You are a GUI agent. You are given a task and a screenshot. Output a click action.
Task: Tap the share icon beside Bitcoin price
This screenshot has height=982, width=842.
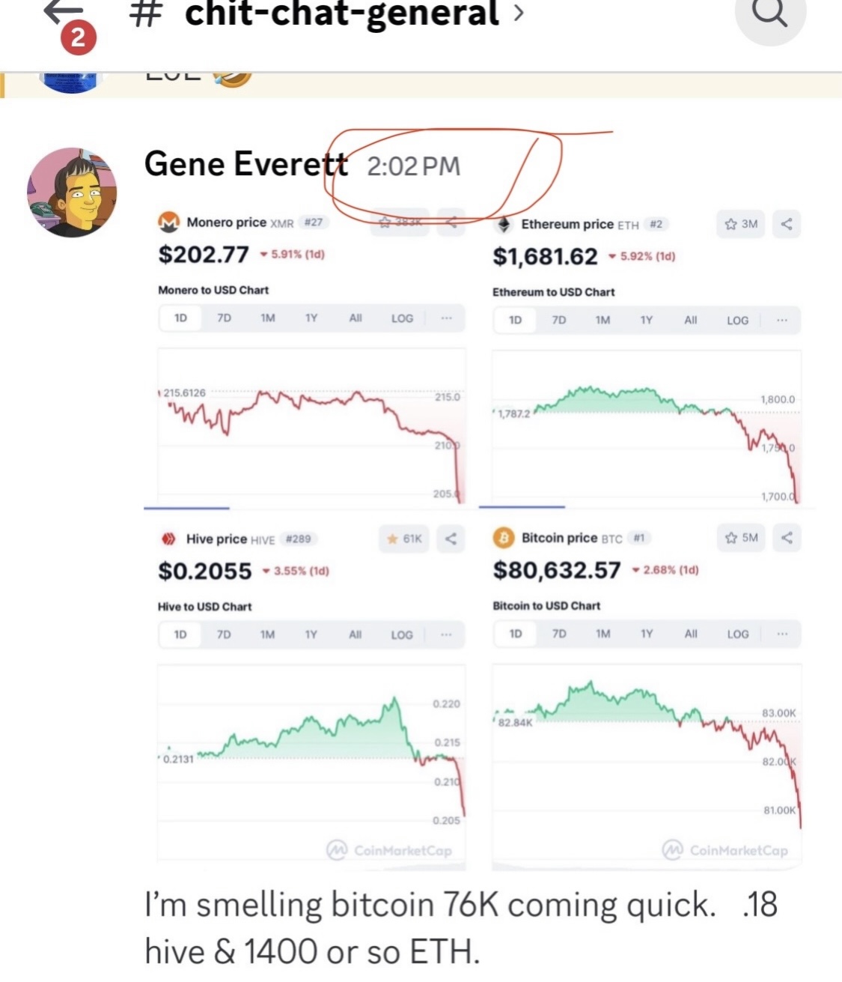coord(787,537)
